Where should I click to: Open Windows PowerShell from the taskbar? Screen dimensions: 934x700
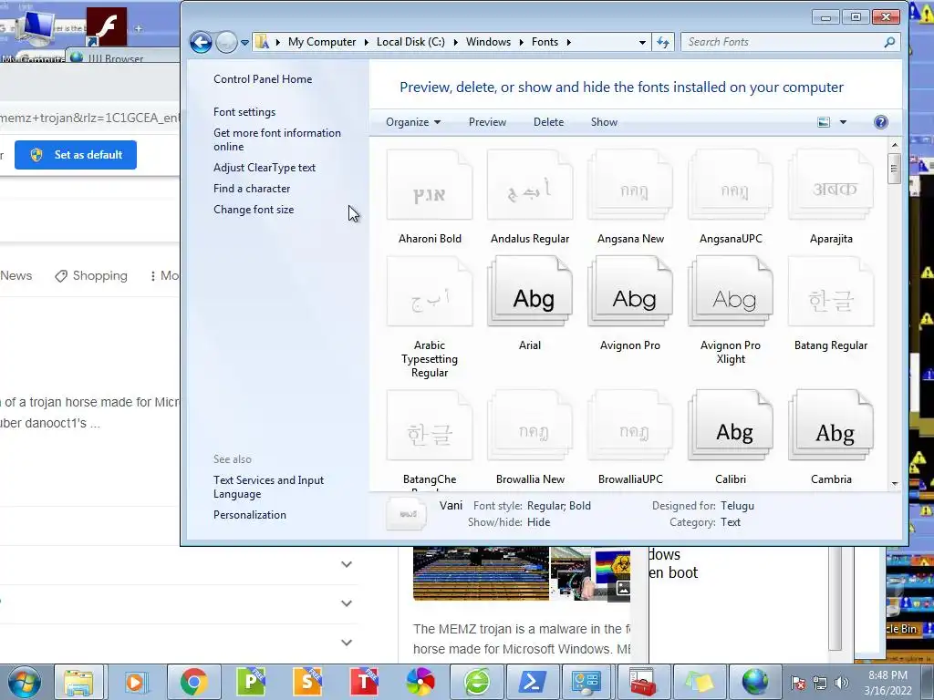[533, 682]
